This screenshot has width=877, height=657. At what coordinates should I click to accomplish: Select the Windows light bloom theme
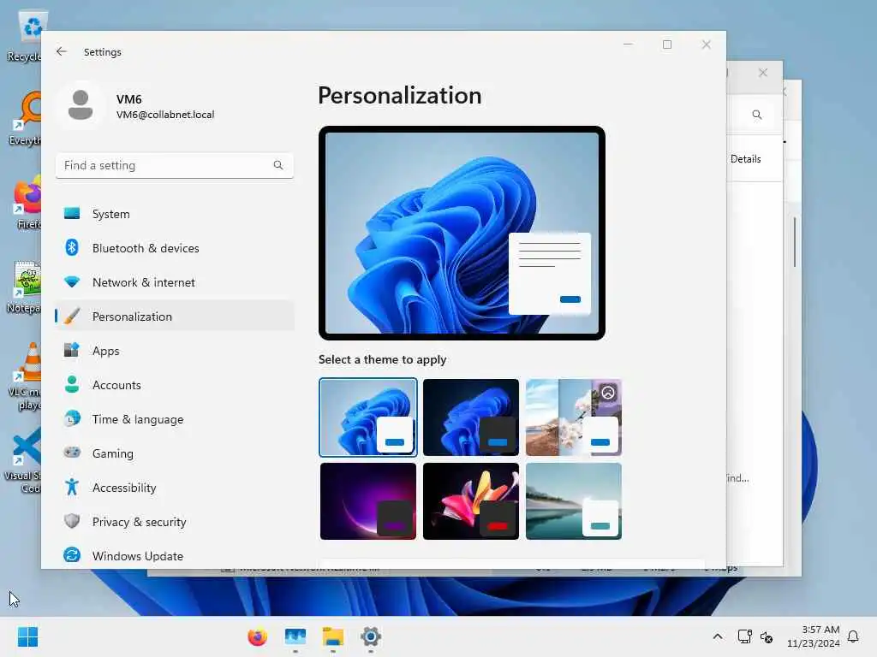368,417
